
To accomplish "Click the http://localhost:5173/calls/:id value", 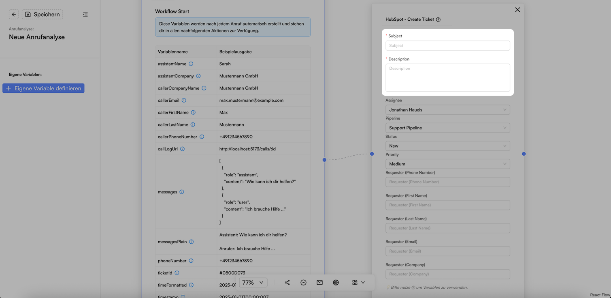I will coord(247,149).
